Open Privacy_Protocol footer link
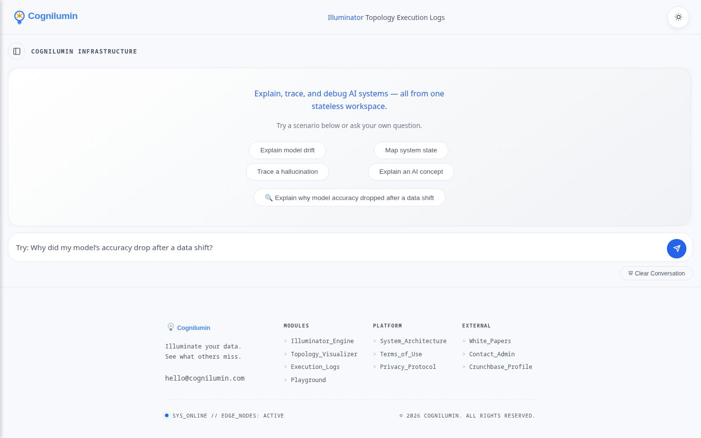This screenshot has height=438, width=701. 408,367
